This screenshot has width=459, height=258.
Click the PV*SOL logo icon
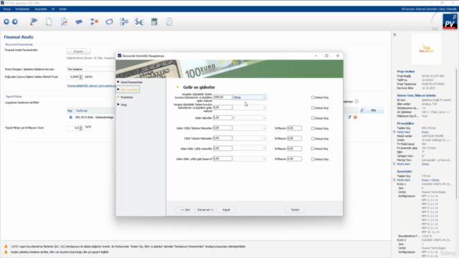[x=450, y=21]
